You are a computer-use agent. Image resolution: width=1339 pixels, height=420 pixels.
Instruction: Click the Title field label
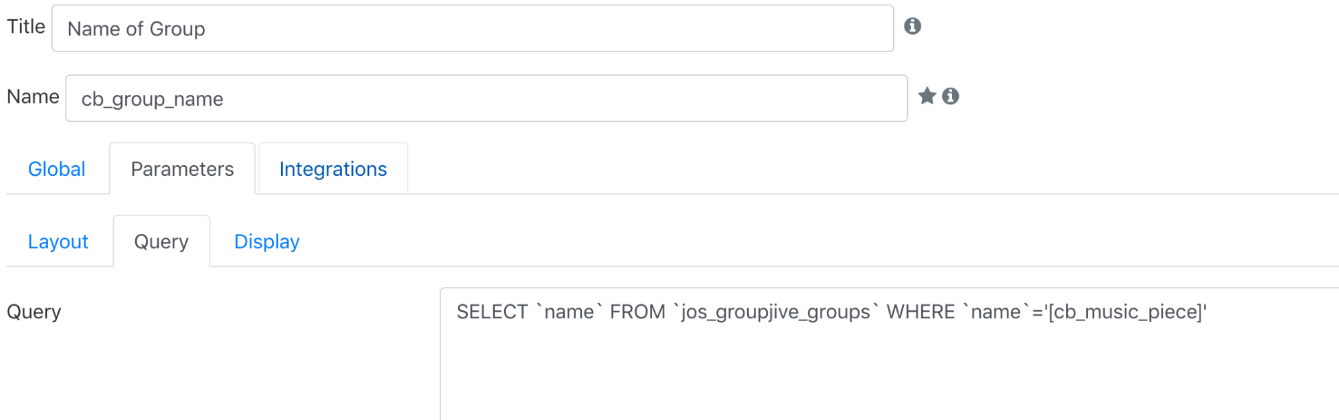(26, 27)
